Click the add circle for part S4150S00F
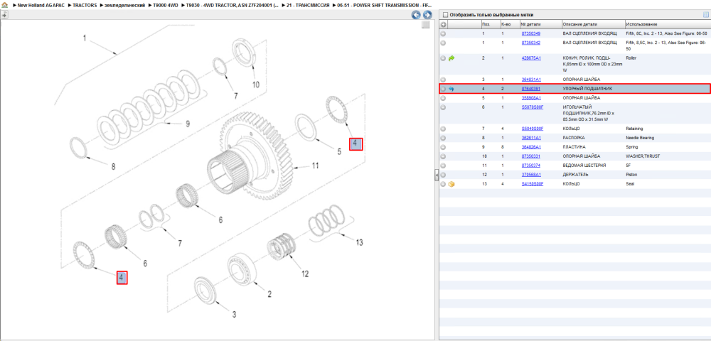 click(443, 184)
